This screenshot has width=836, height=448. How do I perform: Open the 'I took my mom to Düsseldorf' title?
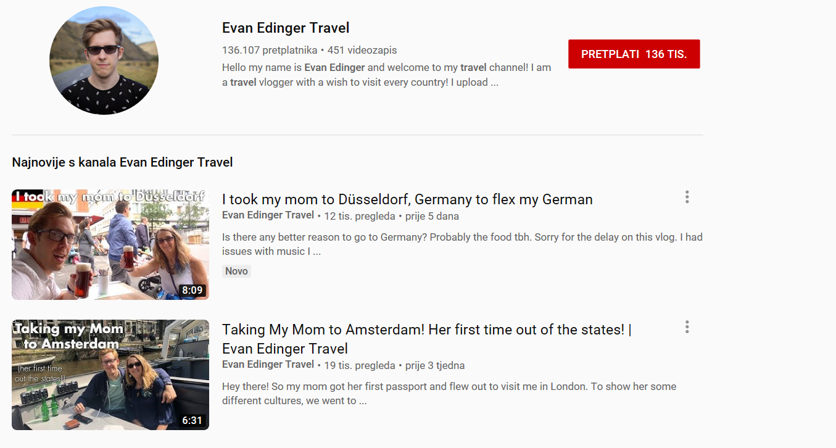coord(407,199)
